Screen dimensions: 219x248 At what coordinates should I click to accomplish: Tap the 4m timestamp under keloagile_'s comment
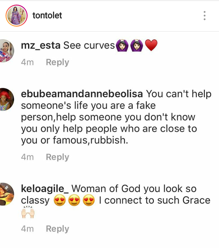[27, 229]
